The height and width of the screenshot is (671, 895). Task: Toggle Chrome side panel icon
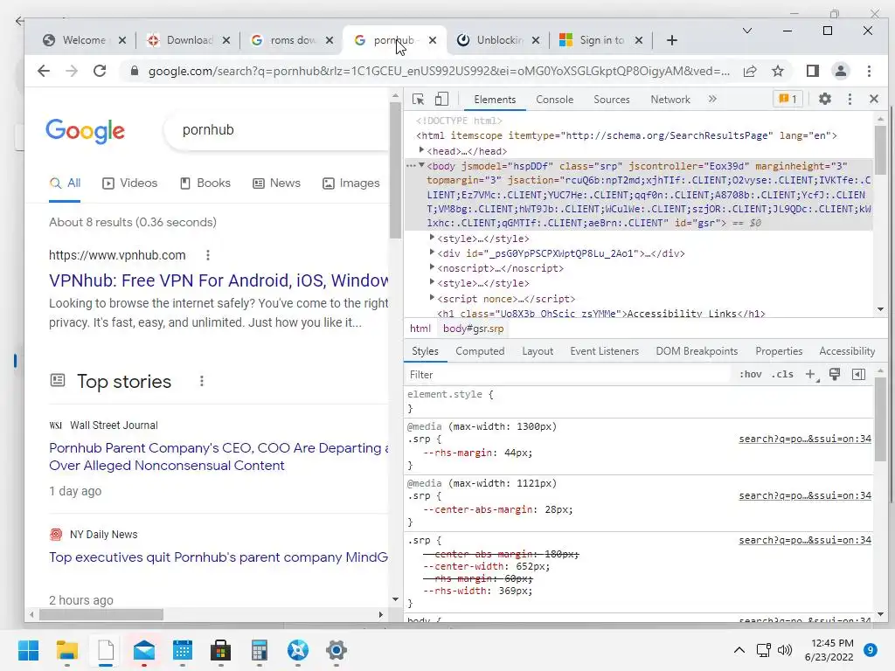[812, 71]
